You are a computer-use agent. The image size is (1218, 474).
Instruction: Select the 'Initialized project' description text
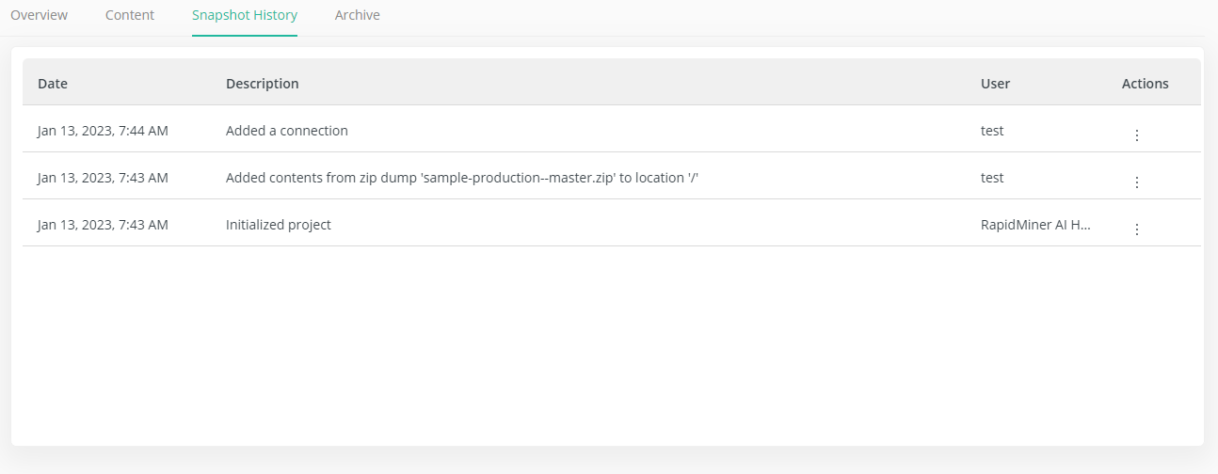click(279, 225)
